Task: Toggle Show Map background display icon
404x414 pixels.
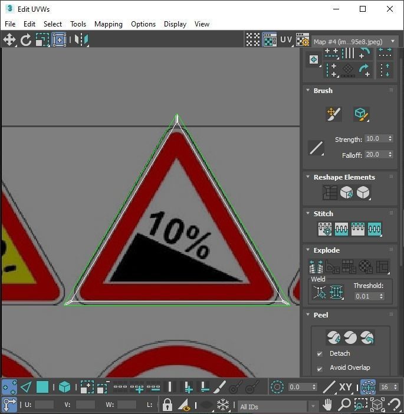Action: 270,40
